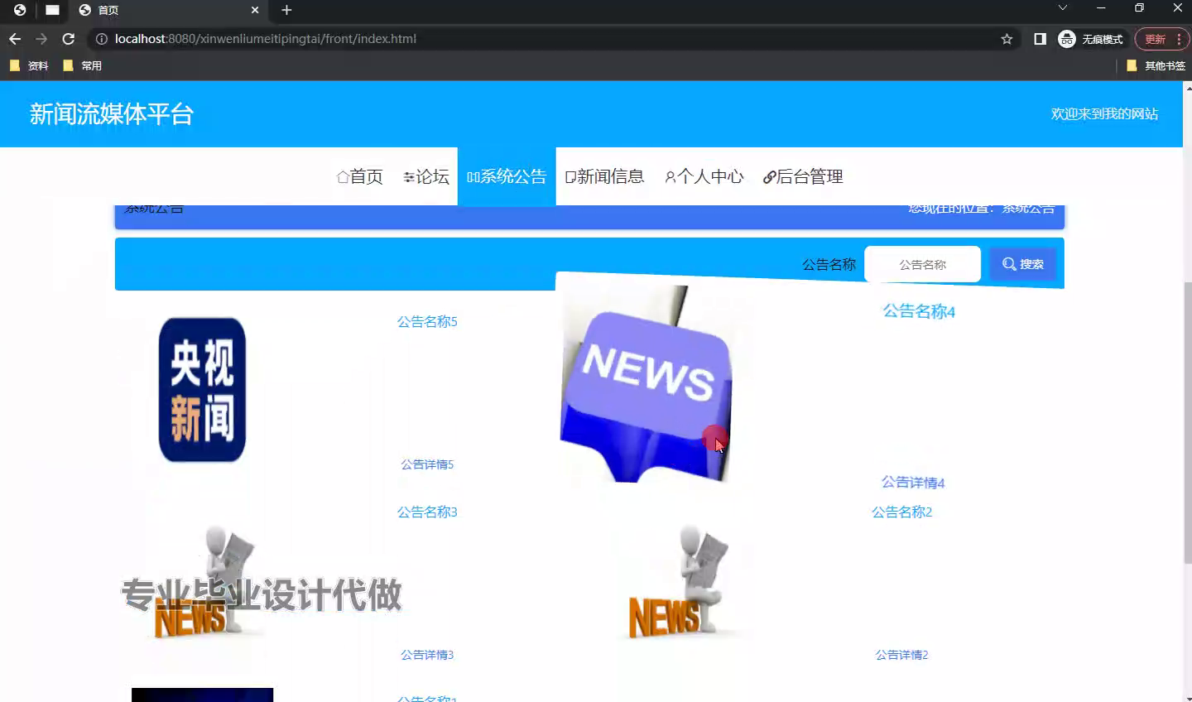Select 系统公告 navigation item
Image resolution: width=1192 pixels, height=702 pixels.
point(507,176)
